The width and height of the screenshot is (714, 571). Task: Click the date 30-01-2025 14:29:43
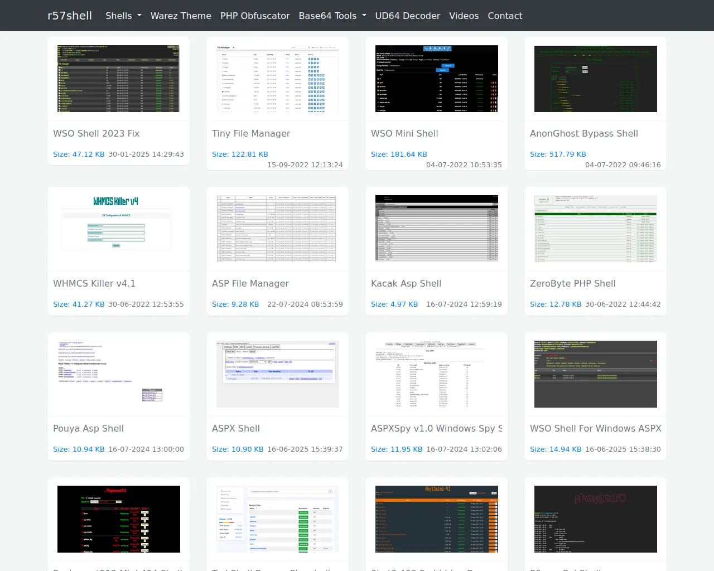click(x=146, y=154)
